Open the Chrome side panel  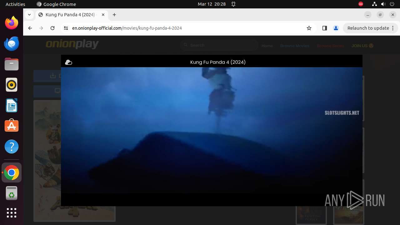[x=324, y=28]
